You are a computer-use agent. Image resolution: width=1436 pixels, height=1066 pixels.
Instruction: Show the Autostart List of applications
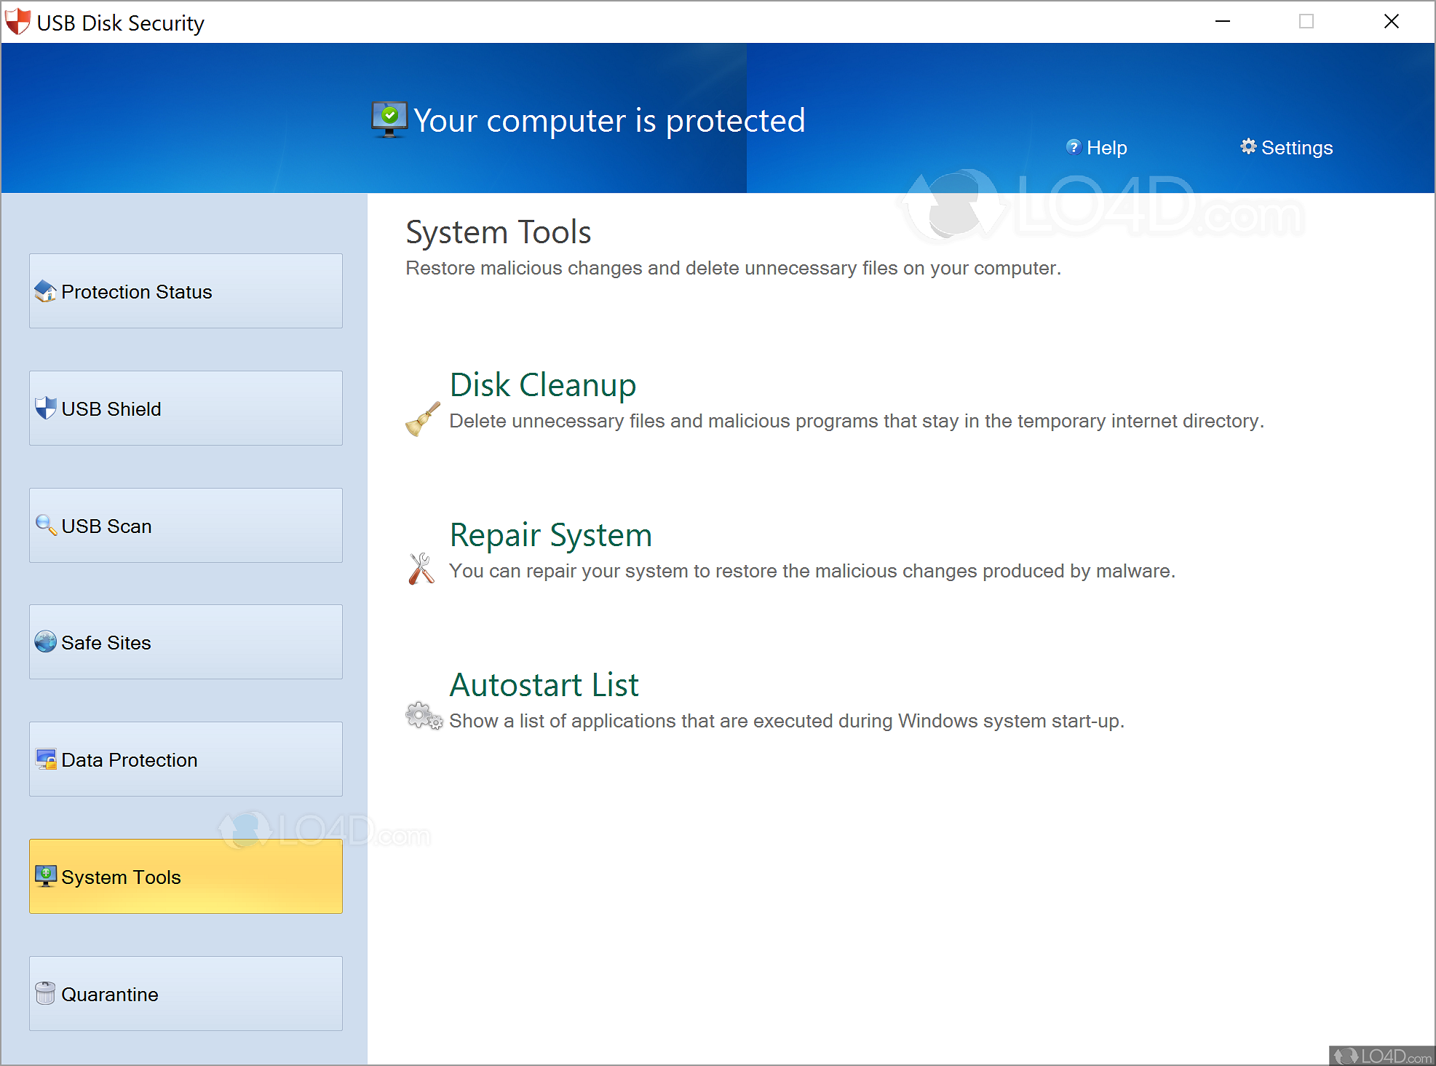pos(545,684)
